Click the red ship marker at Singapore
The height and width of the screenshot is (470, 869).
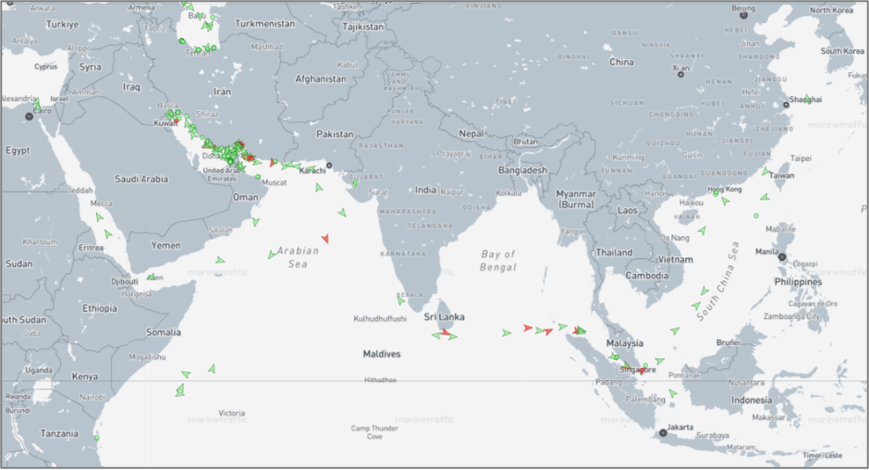pos(642,371)
